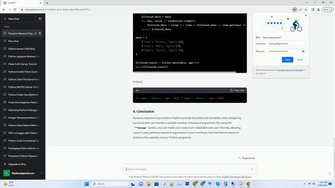Collapse the sidebar with the panel icon
This screenshot has height=188, width=335.
pos(40,19)
